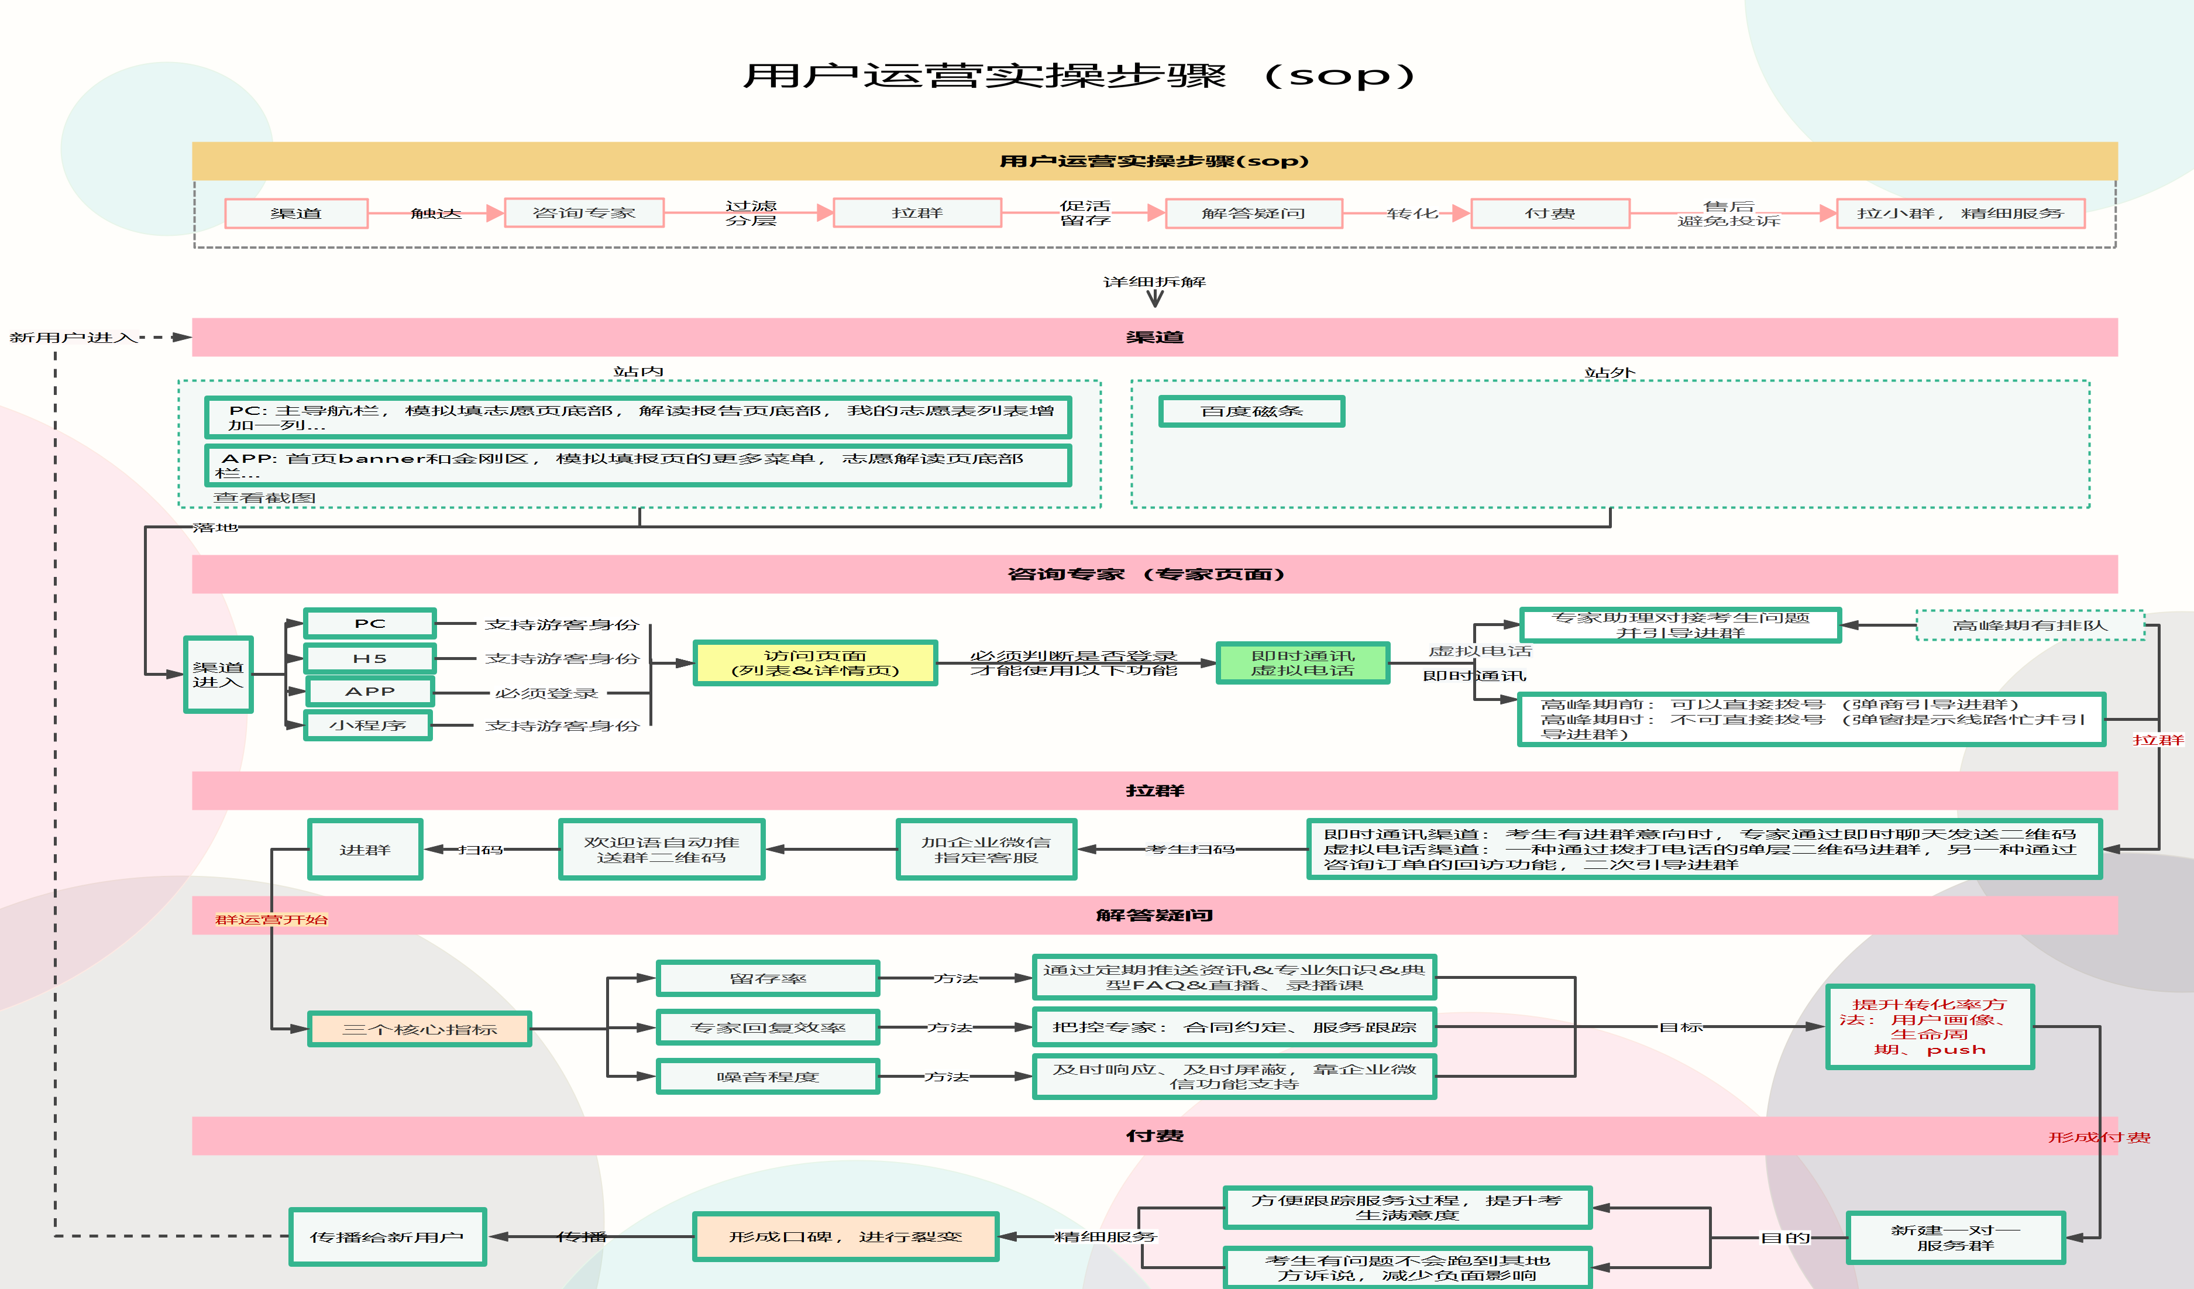This screenshot has height=1289, width=2194.
Task: Click the 必须判断是否登录 connector label
Action: (x=1074, y=663)
